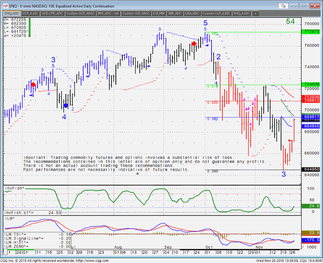The width and height of the screenshot is (323, 263).
Task: Click the CQG app icon in title bar
Action: tap(3, 6)
